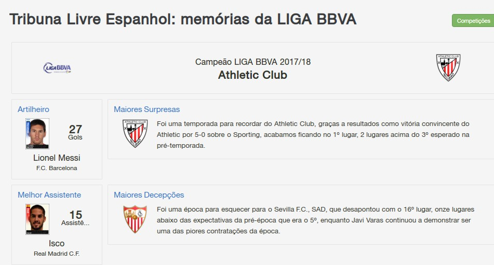Click the 27 Gols statistic
This screenshot has height=265, width=494.
[x=75, y=132]
